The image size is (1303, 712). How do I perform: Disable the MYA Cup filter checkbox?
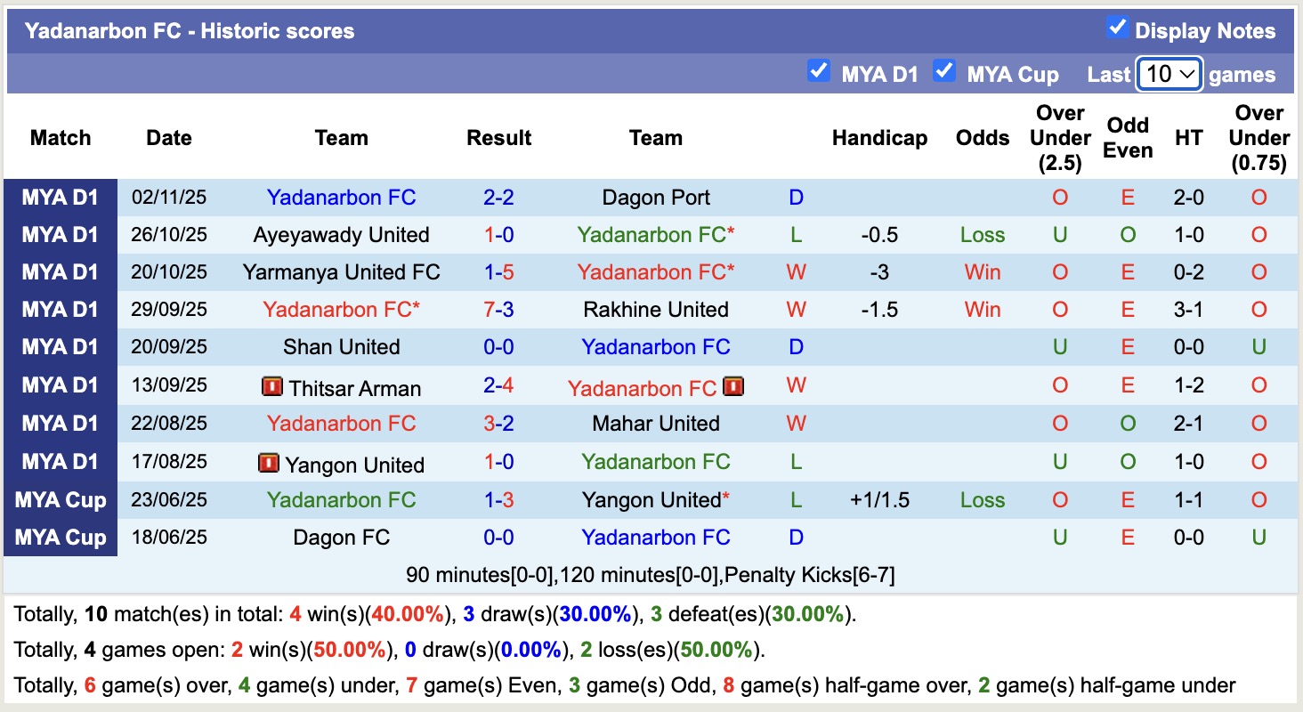(x=943, y=71)
